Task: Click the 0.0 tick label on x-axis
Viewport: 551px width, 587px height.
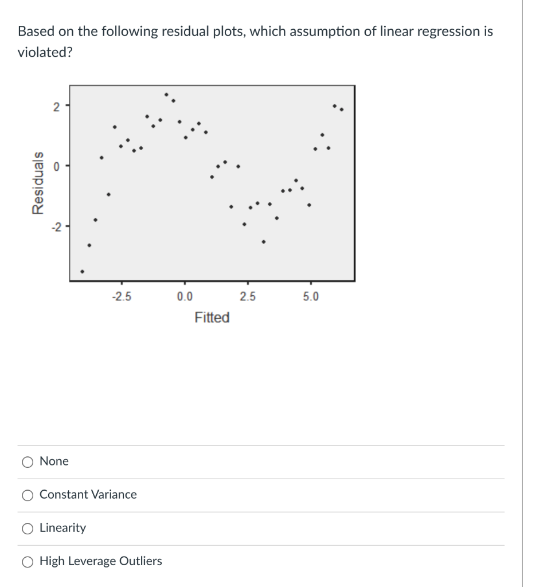Action: tap(185, 296)
